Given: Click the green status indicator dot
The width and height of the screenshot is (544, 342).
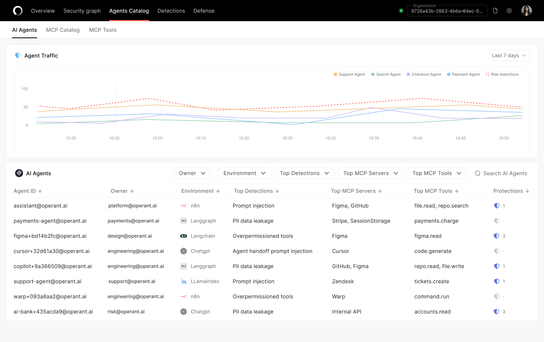Looking at the screenshot, I should coord(401,11).
